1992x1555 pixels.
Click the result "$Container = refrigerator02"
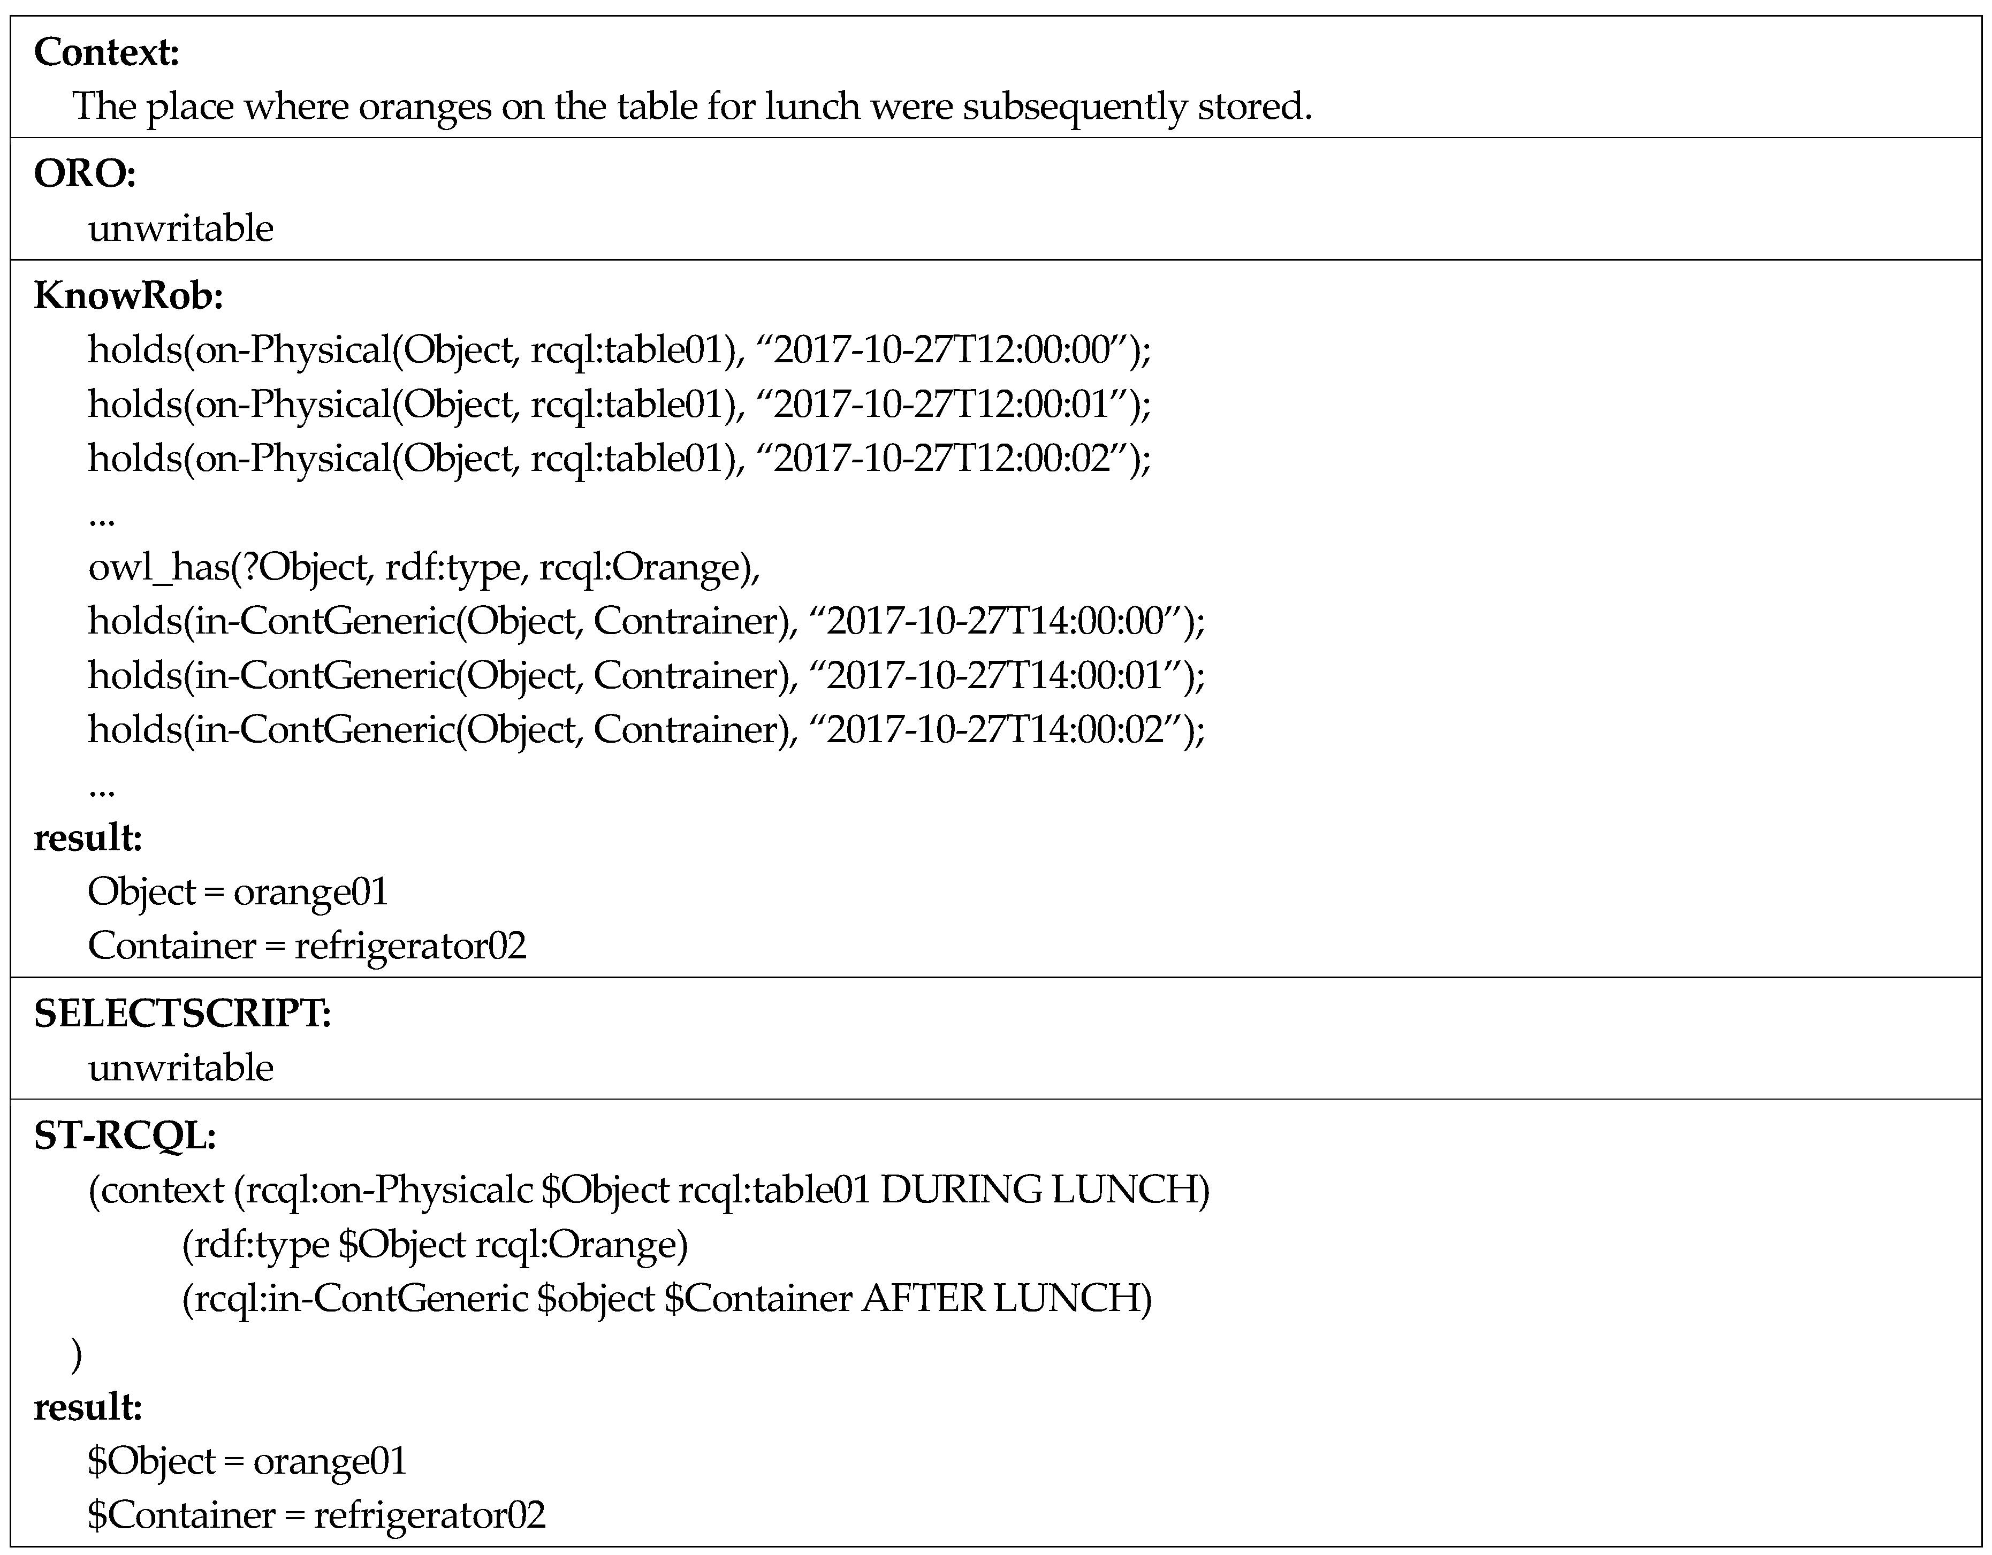coord(316,1515)
